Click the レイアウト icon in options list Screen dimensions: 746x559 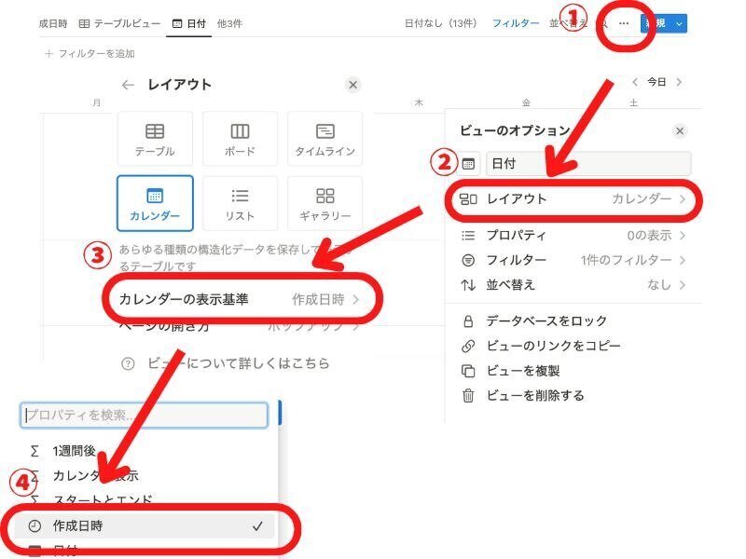(468, 199)
